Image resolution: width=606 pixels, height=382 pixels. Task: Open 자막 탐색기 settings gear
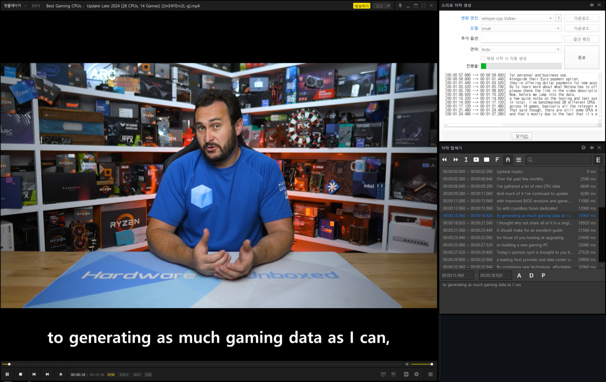pos(584,148)
